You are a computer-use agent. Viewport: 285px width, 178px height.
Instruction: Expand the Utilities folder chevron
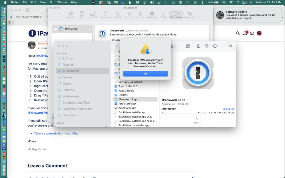(156, 95)
